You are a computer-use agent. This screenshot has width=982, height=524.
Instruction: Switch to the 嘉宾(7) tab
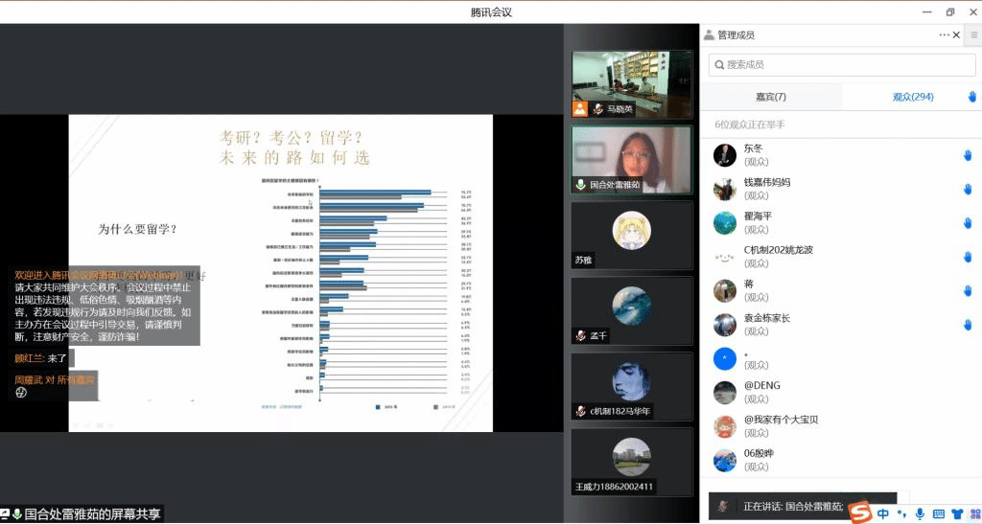pyautogui.click(x=770, y=97)
